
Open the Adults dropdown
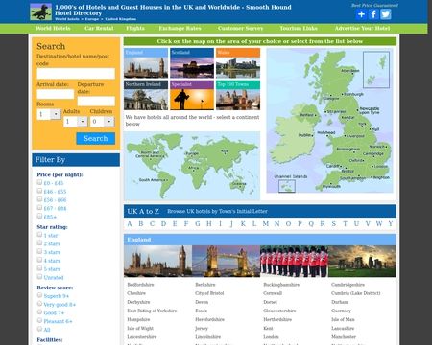pyautogui.click(x=76, y=122)
